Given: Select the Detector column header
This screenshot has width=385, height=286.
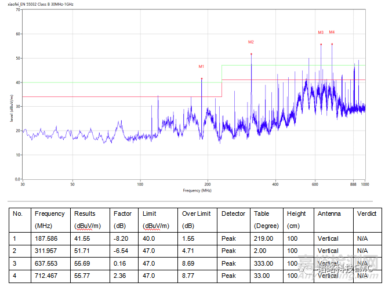Looking at the screenshot, I should 233,214.
